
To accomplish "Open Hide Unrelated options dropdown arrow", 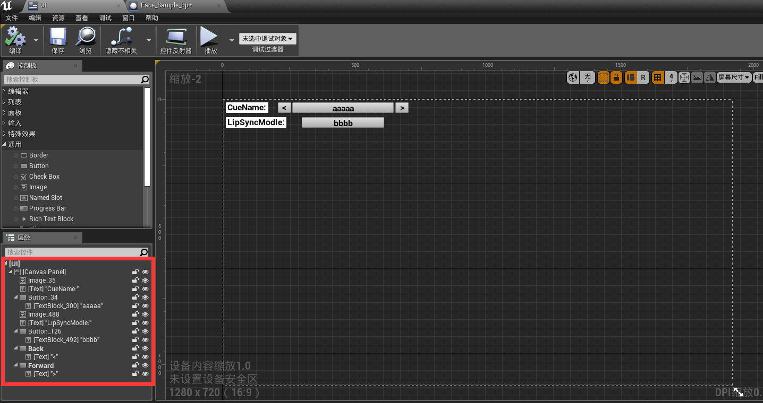I will point(148,40).
